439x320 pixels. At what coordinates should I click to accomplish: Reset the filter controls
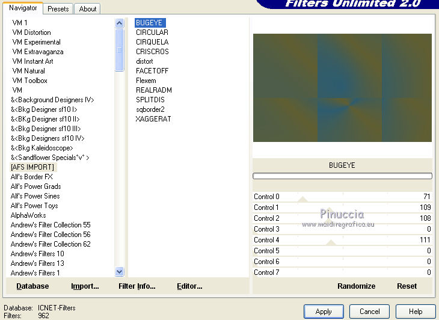click(x=407, y=286)
